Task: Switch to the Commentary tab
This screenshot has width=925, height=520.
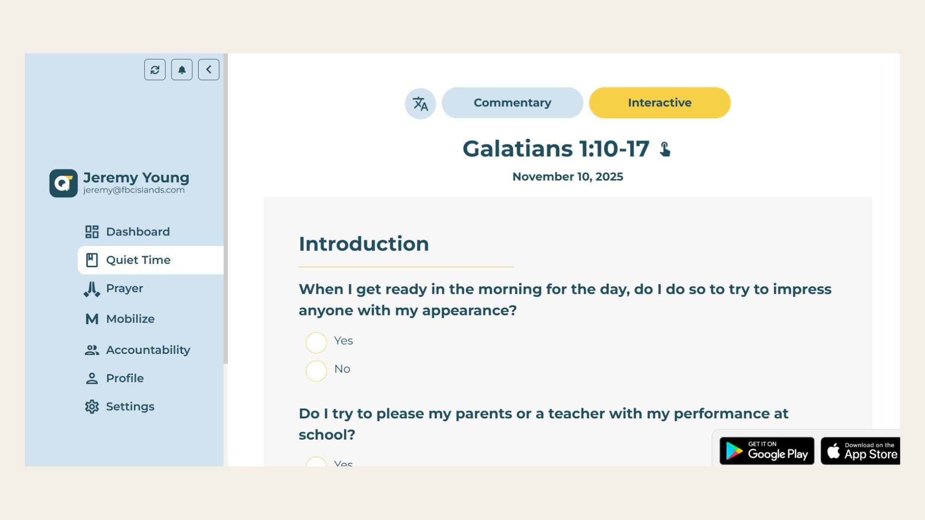Action: click(512, 103)
